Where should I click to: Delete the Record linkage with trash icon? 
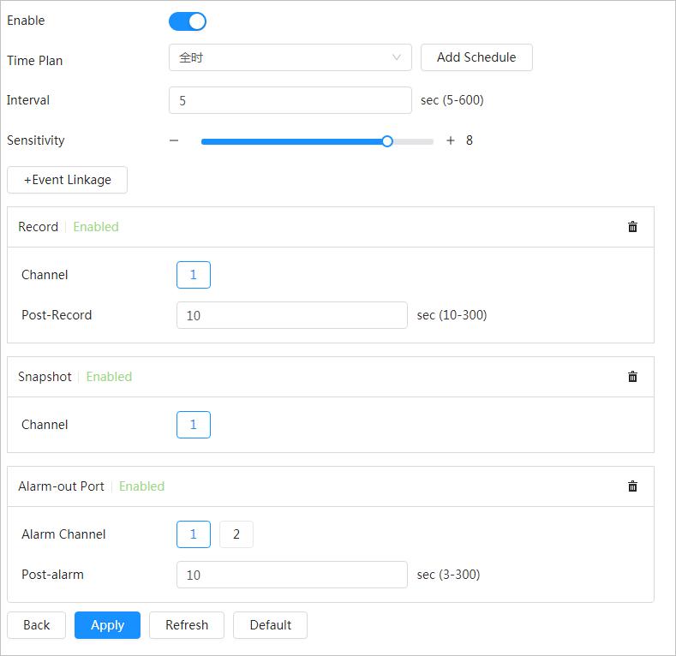point(632,227)
